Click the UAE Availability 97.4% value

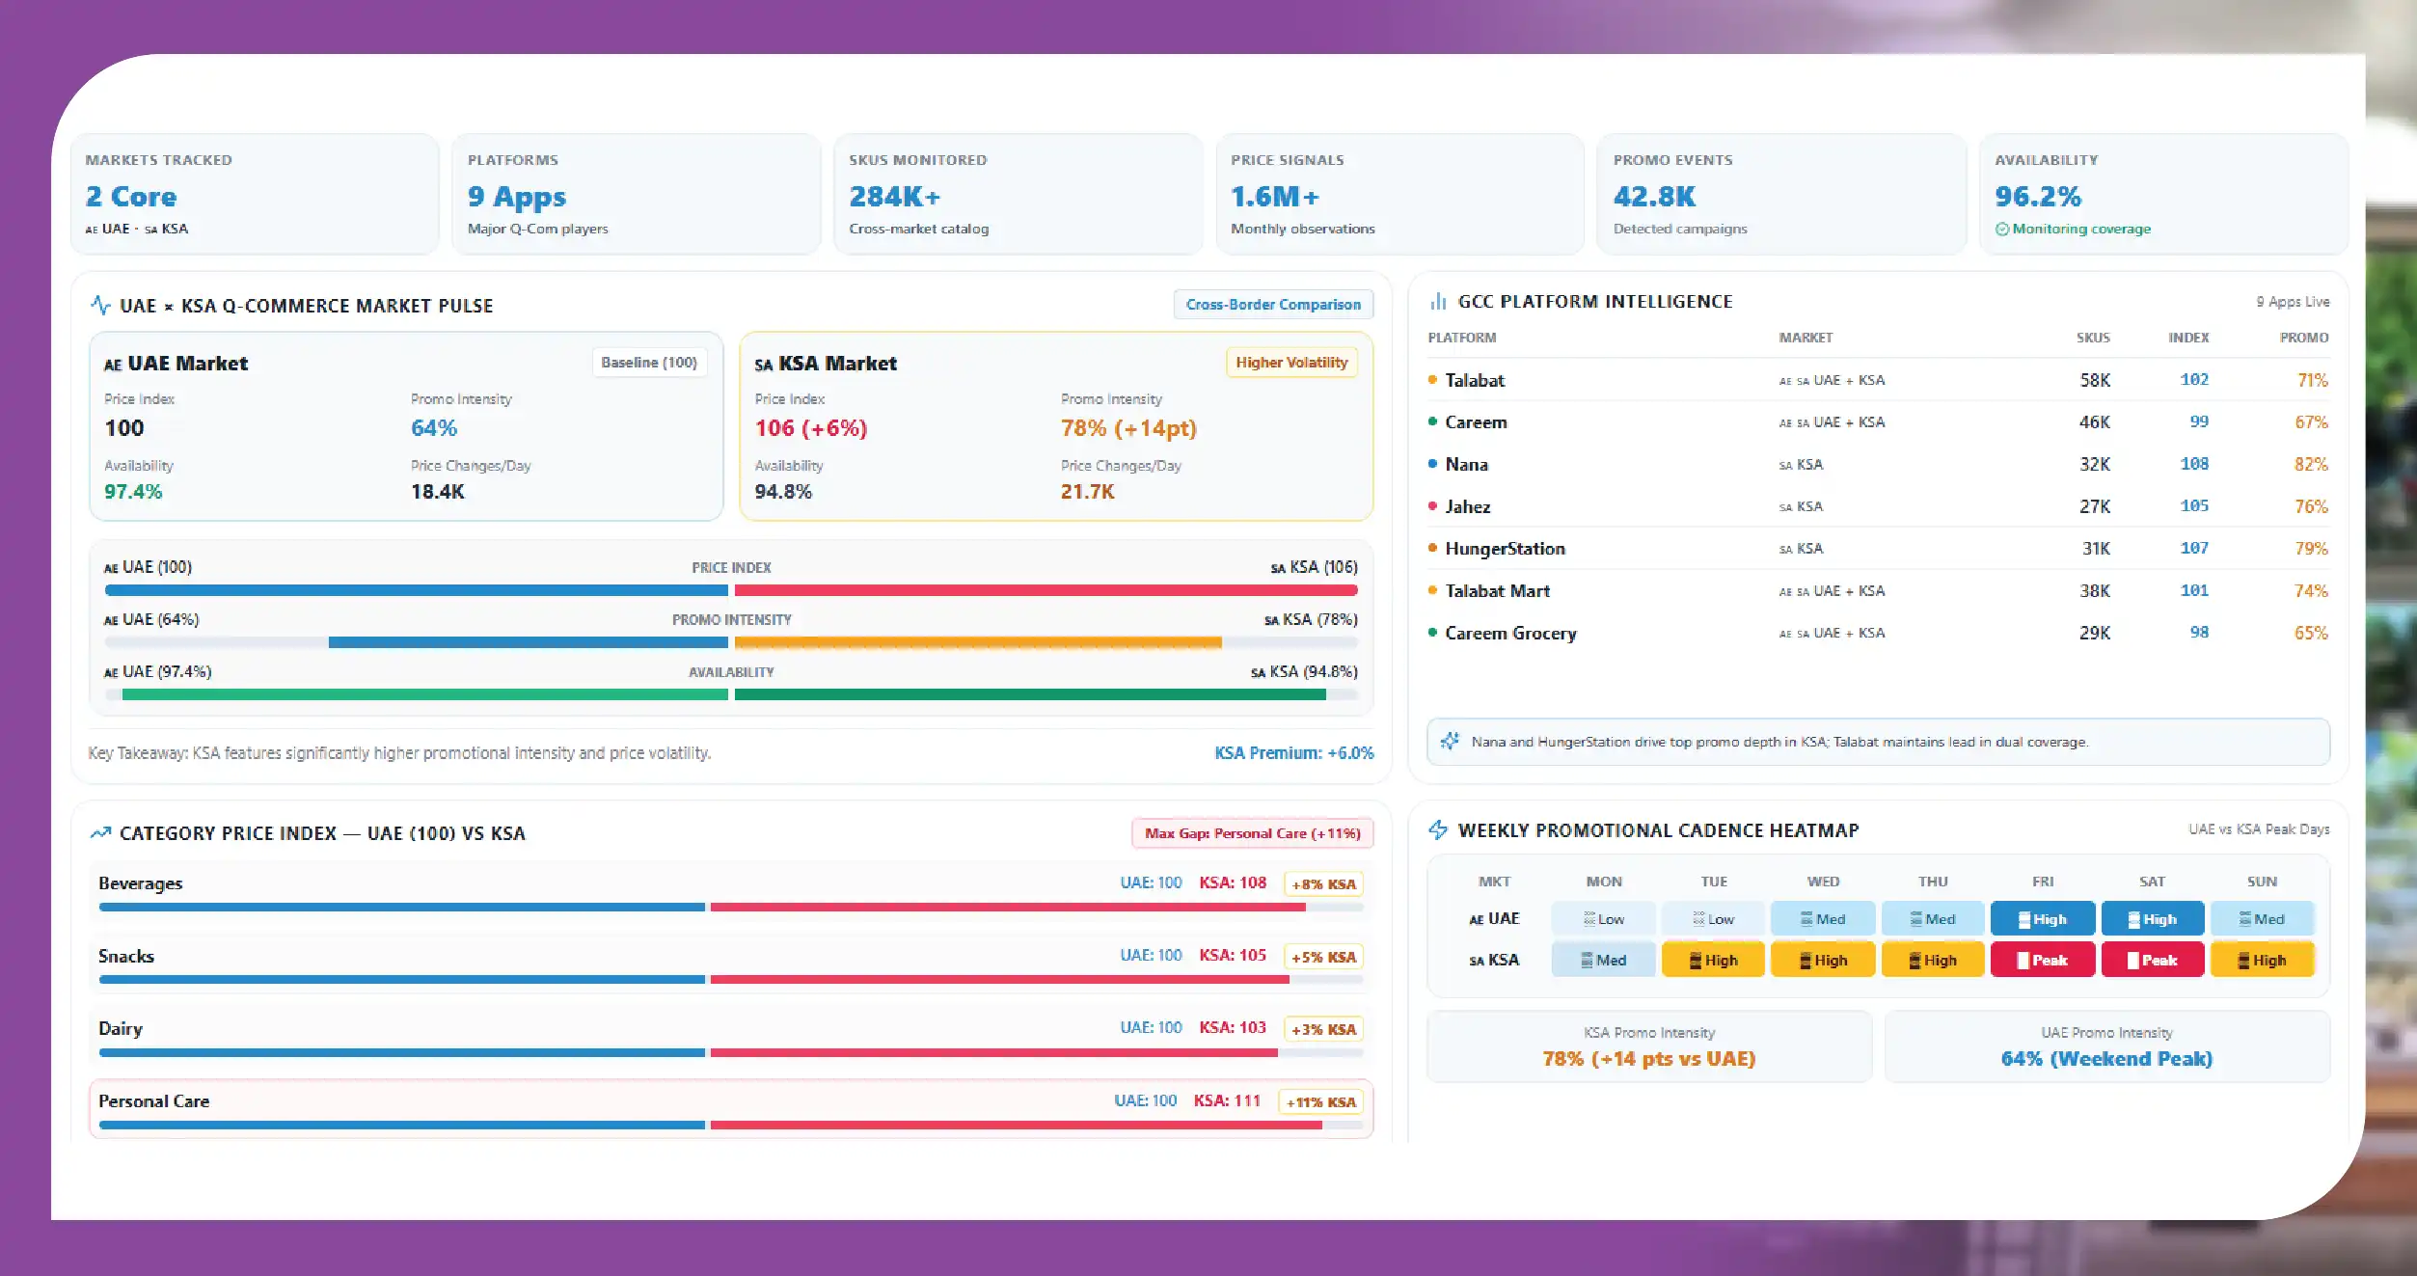133,492
